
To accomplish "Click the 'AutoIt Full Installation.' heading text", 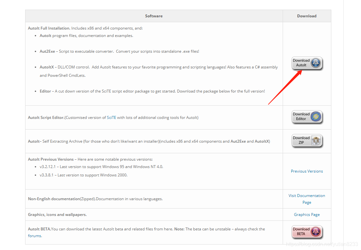I will 49,28.
